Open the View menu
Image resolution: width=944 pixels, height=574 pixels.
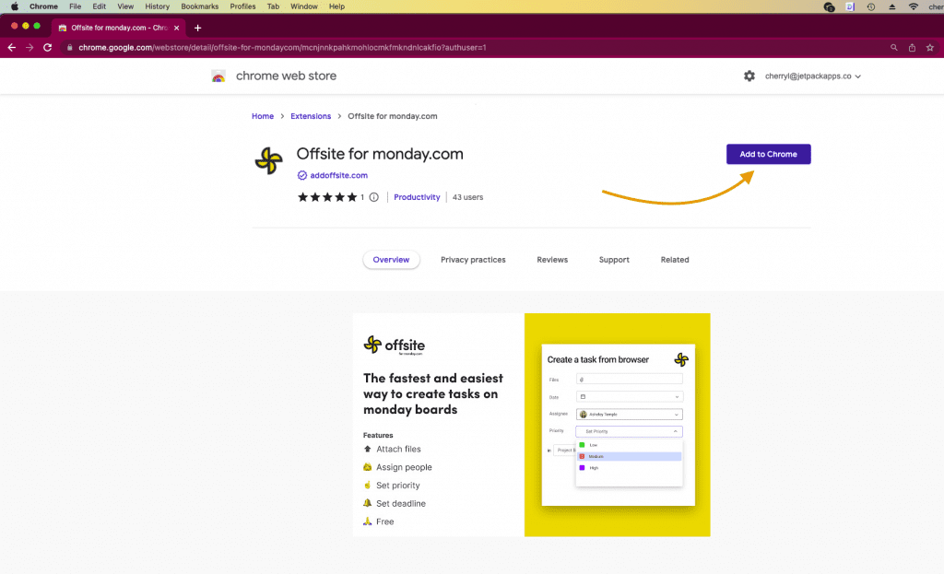pos(125,6)
